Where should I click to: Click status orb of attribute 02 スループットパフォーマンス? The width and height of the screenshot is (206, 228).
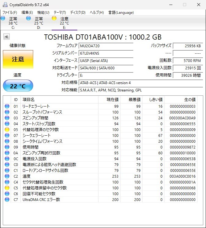point(7,112)
